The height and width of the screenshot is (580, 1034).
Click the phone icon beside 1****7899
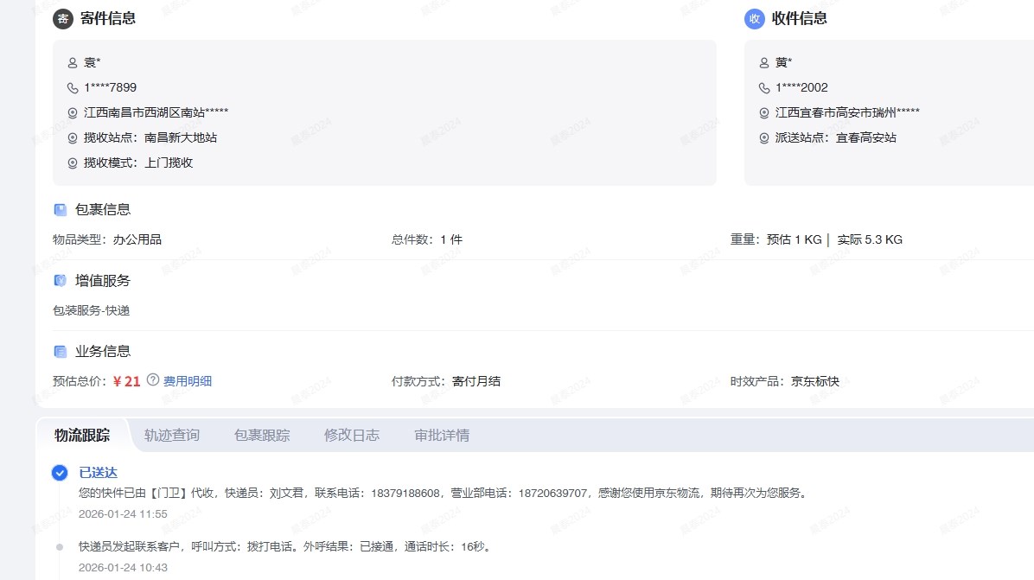pos(73,88)
